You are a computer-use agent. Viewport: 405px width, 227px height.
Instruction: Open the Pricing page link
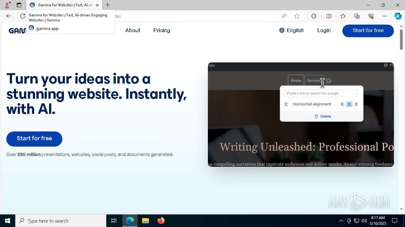pyautogui.click(x=162, y=30)
